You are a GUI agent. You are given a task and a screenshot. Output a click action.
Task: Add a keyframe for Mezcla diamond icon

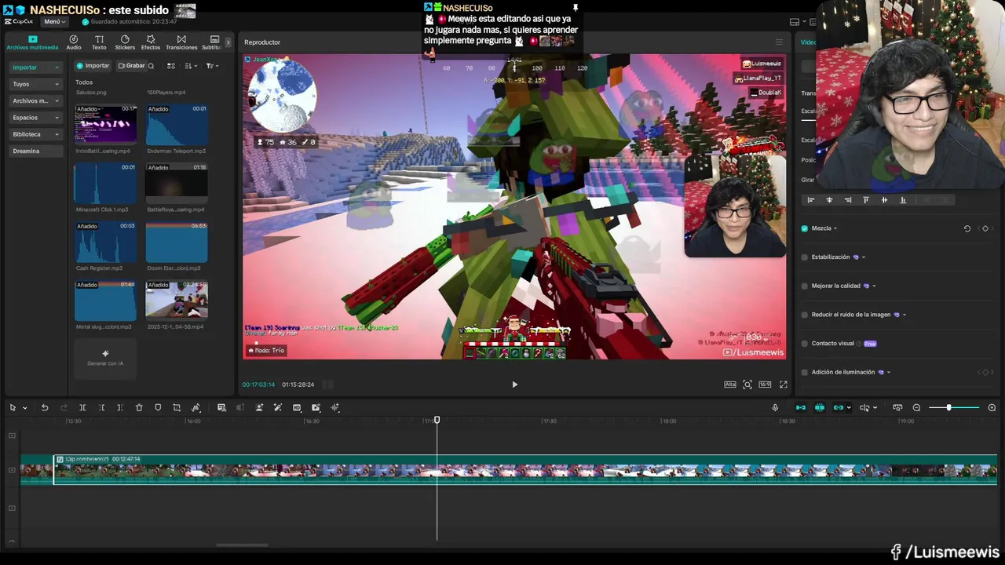985,228
